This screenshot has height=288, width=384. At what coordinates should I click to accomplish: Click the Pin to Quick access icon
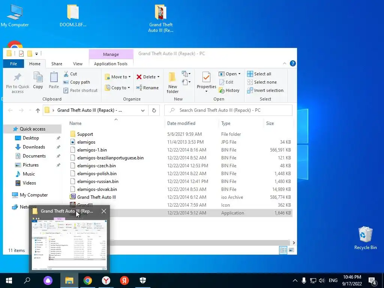pyautogui.click(x=17, y=77)
